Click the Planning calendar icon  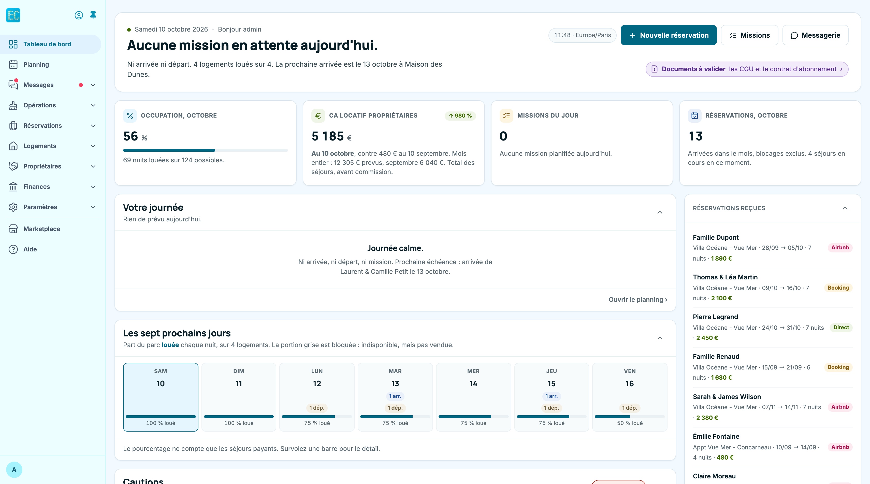(13, 65)
